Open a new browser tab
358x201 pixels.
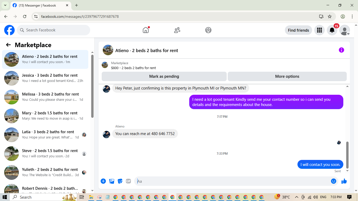click(77, 5)
